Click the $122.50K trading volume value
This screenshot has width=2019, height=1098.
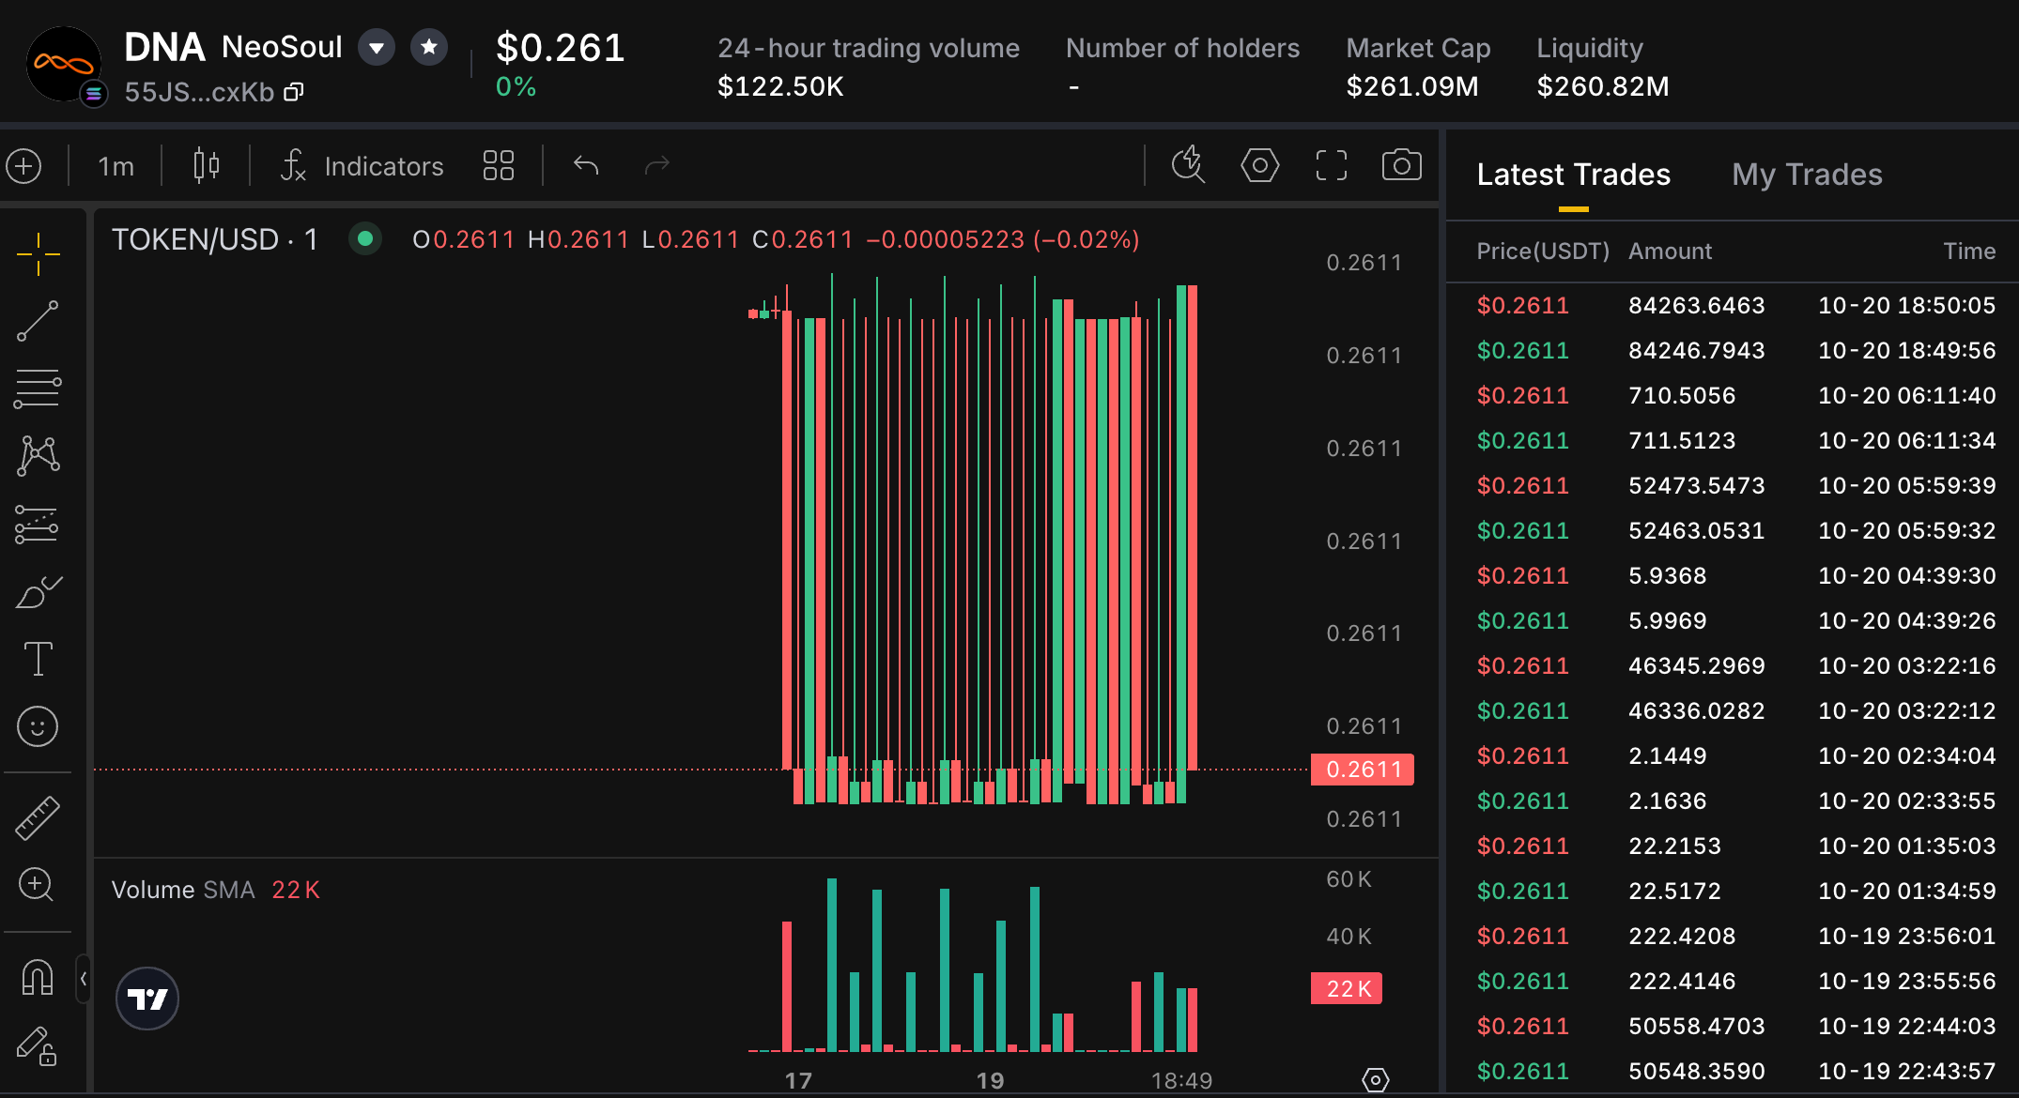(780, 86)
